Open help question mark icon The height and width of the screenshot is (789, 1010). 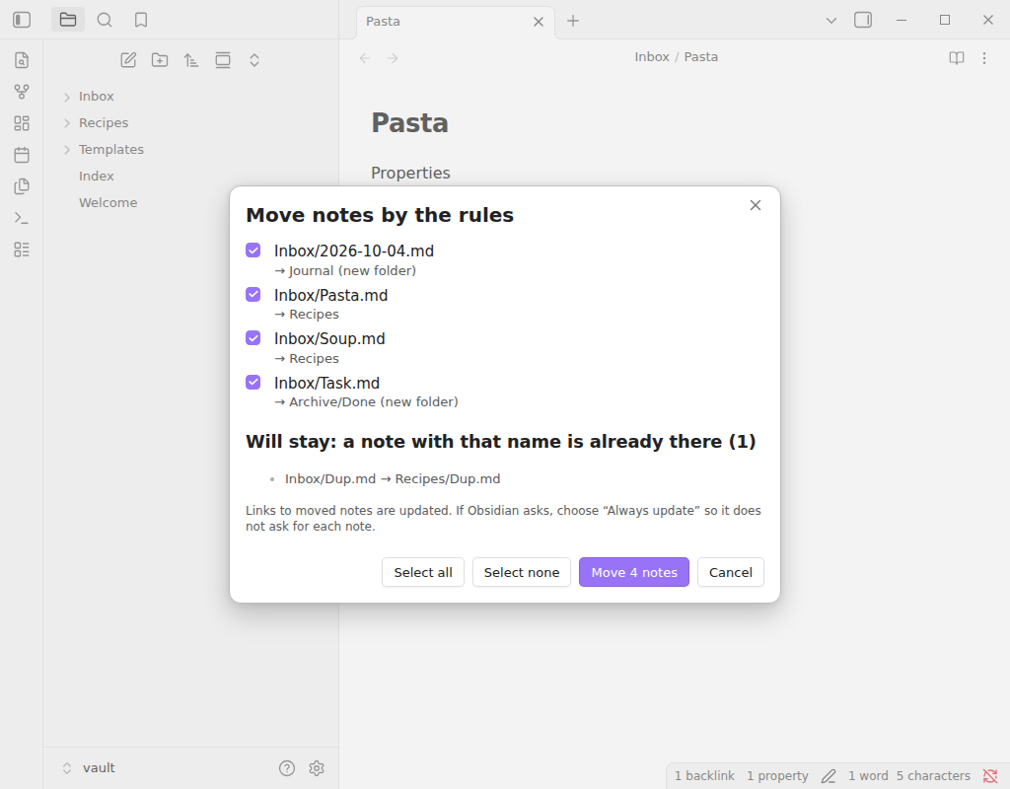click(x=287, y=767)
